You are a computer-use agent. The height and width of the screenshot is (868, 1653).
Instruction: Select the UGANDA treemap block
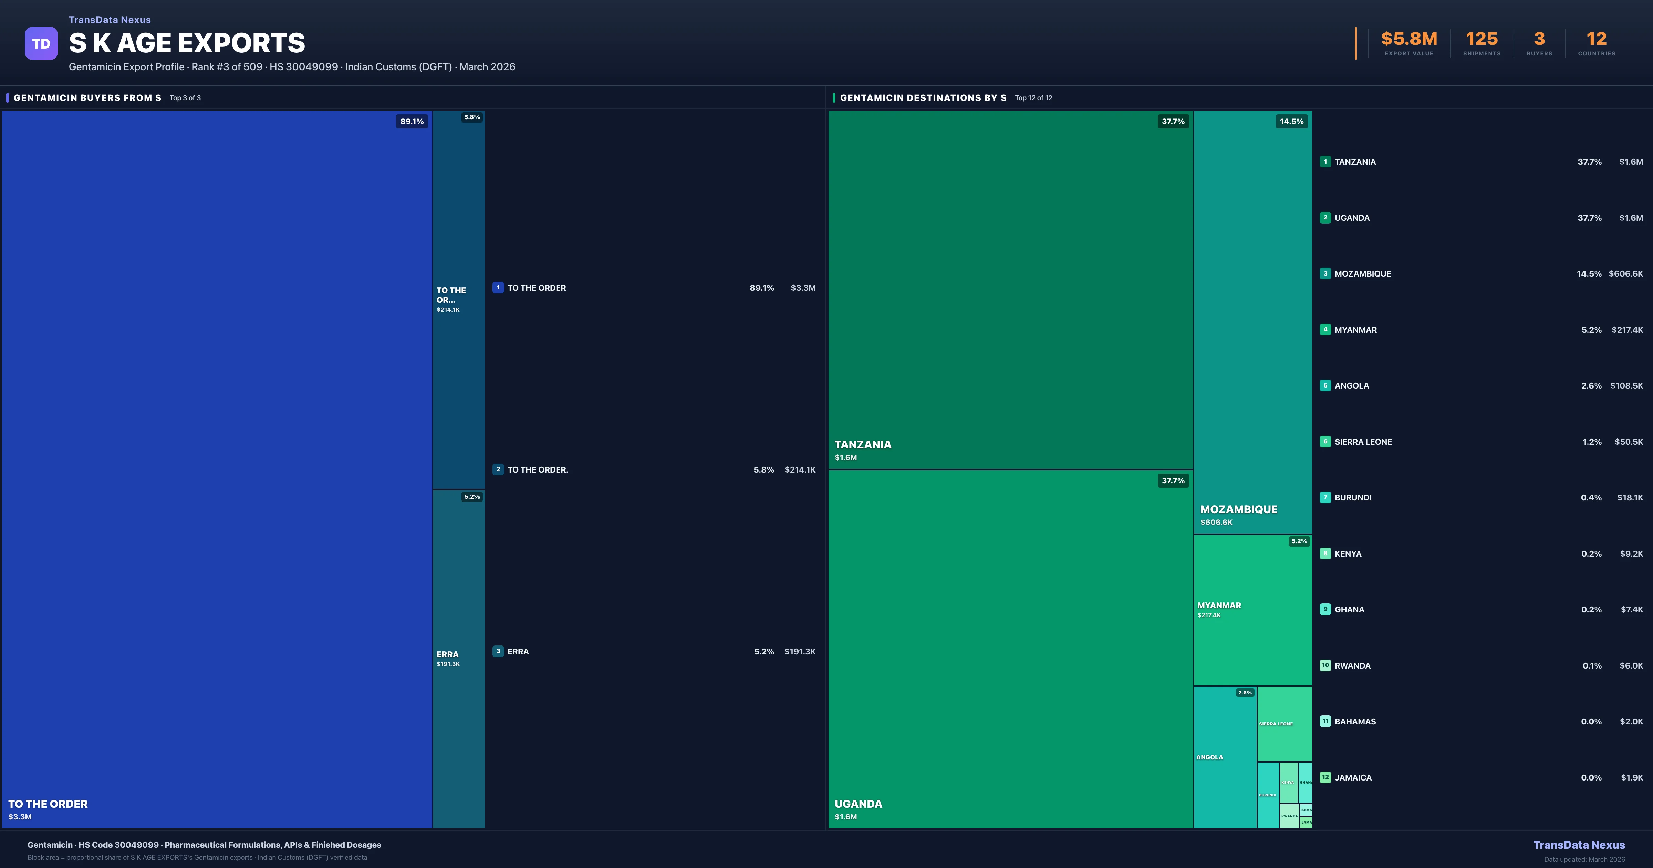[1010, 649]
